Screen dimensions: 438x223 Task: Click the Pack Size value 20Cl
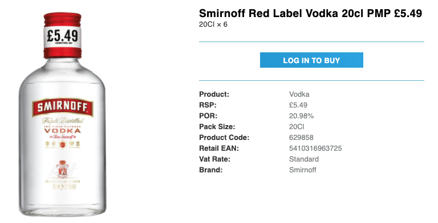click(x=297, y=126)
